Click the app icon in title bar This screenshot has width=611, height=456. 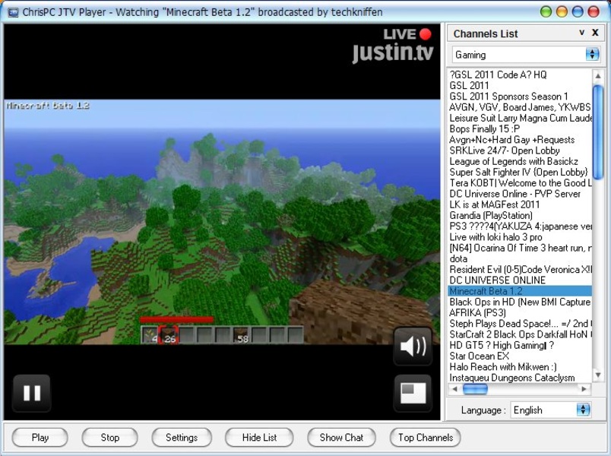[12, 12]
